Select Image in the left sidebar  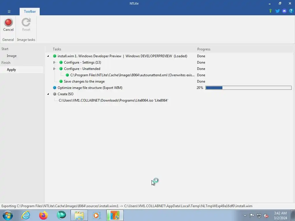pyautogui.click(x=12, y=56)
